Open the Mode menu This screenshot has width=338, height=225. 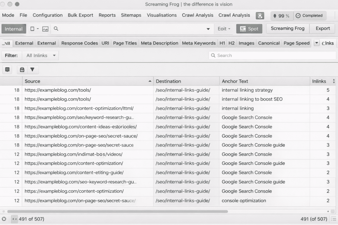[8, 15]
